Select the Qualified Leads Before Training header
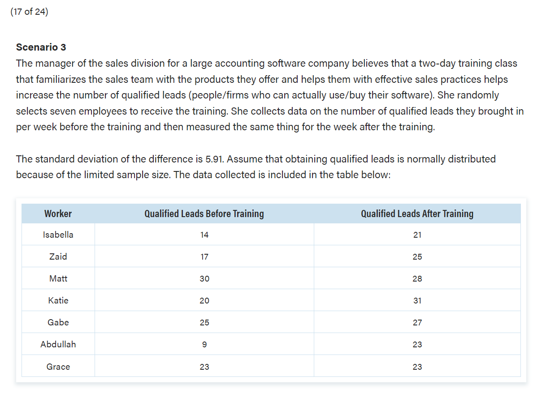The width and height of the screenshot is (546, 393). point(204,214)
